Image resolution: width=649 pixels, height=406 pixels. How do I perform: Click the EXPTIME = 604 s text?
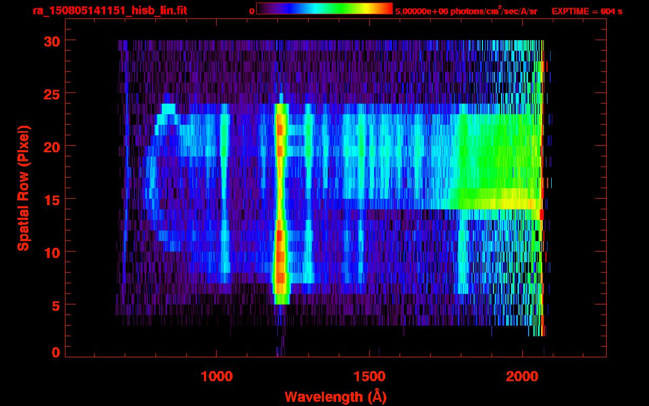tap(587, 11)
